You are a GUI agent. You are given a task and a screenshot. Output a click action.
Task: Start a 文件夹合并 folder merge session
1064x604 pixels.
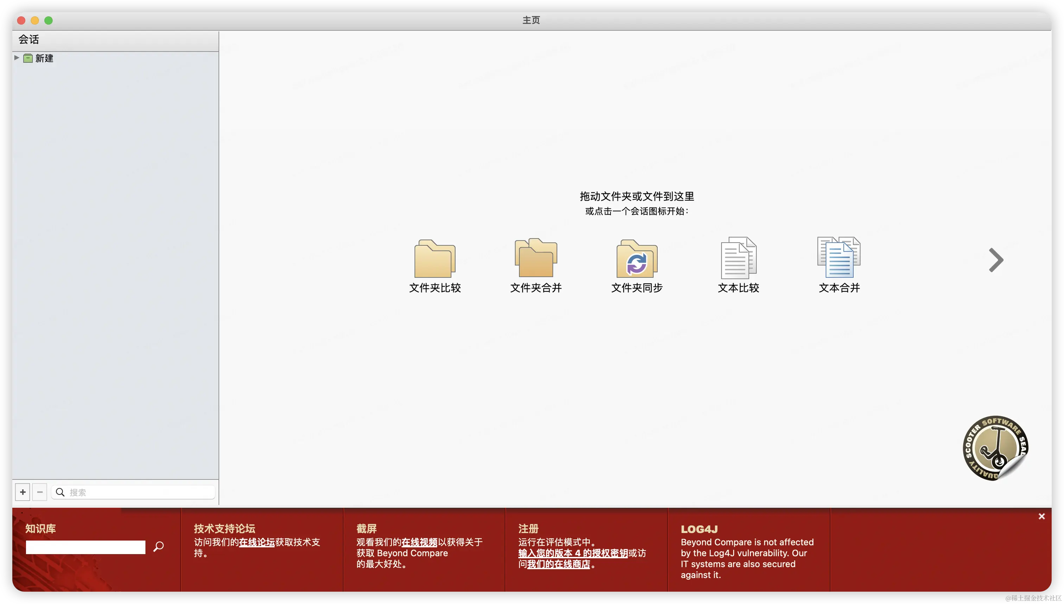(x=536, y=258)
